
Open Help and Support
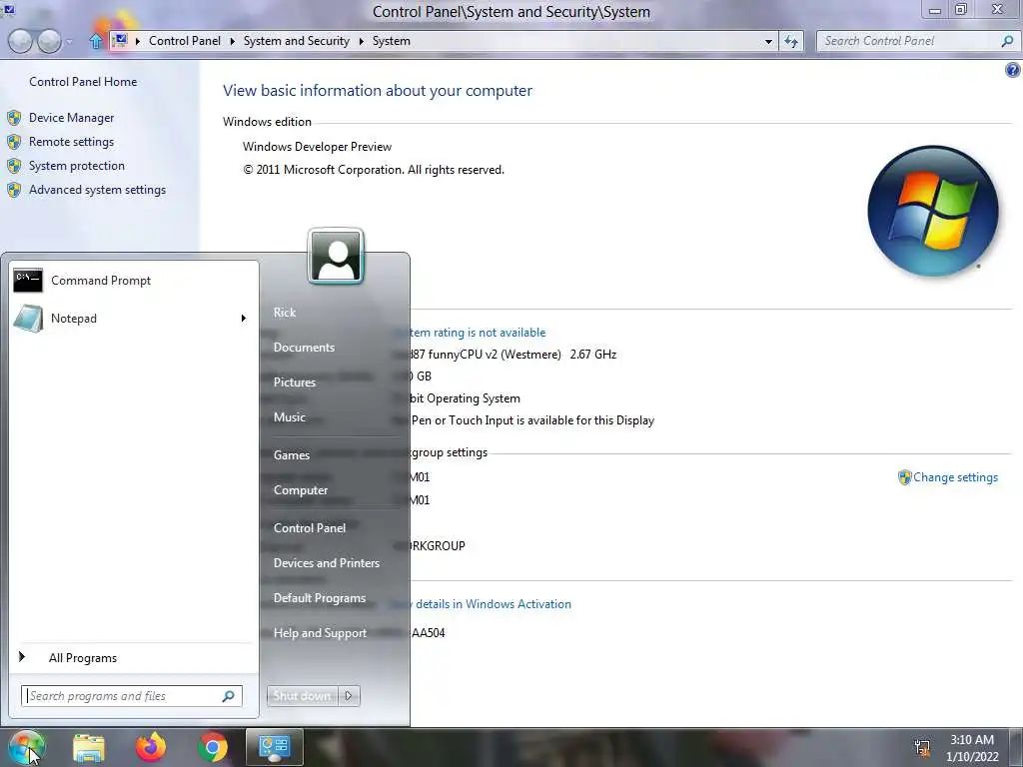(320, 633)
